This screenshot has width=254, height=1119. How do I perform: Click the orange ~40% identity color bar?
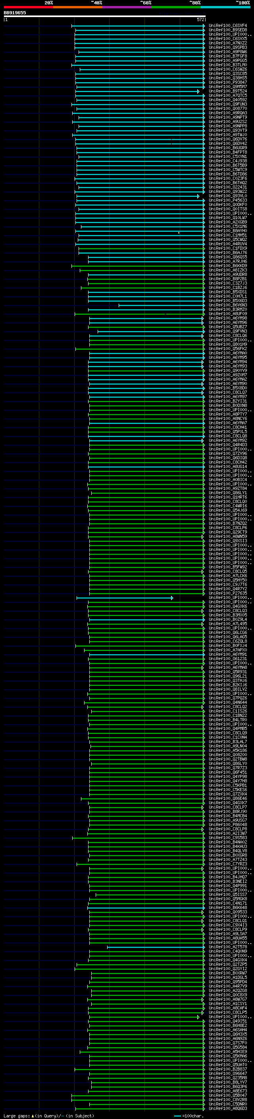[78, 7]
